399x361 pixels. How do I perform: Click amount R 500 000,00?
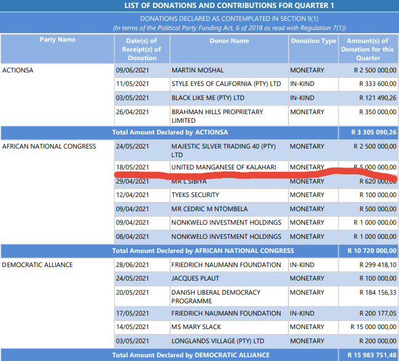coord(378,209)
